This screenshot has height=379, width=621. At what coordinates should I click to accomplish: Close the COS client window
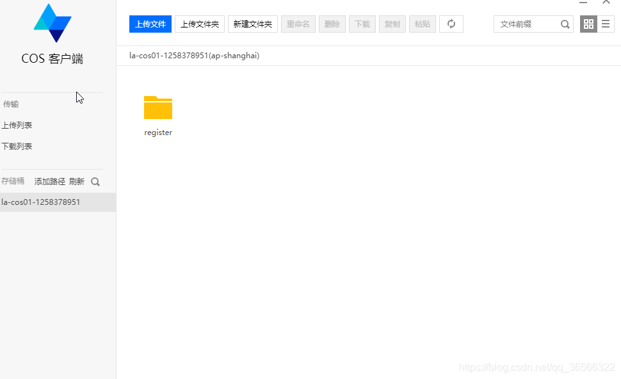pyautogui.click(x=606, y=2)
